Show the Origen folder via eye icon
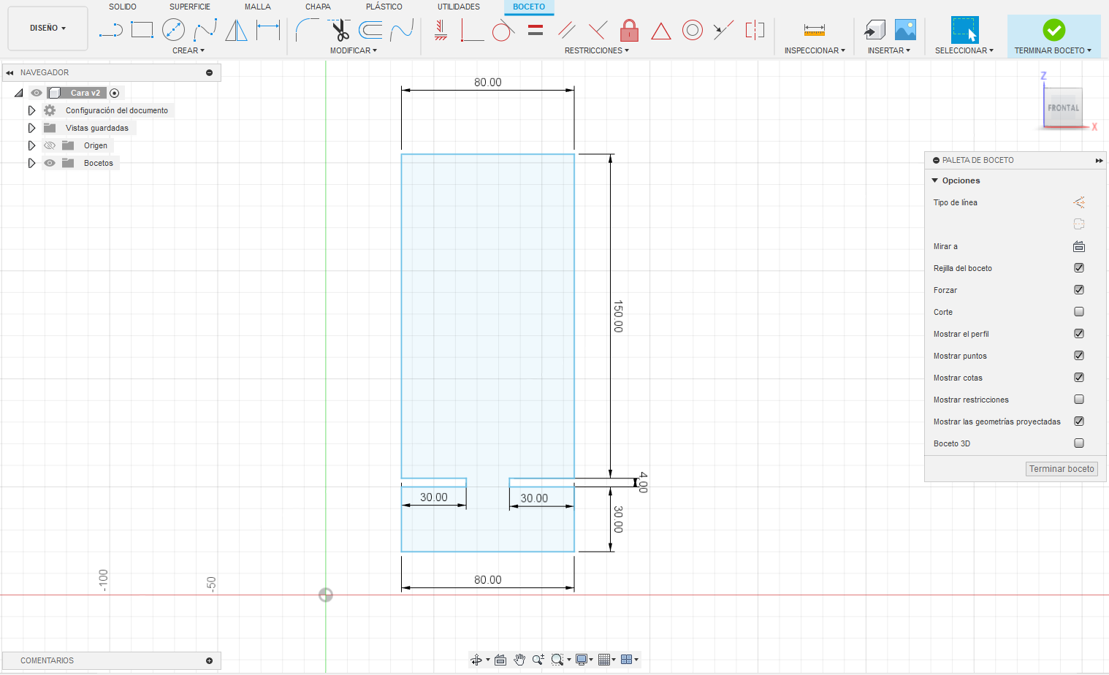The height and width of the screenshot is (675, 1109). (50, 145)
